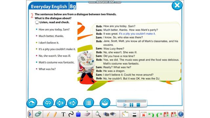Click the instruction "Listen, read and check."
This screenshot has height=118, width=210.
(x=54, y=22)
